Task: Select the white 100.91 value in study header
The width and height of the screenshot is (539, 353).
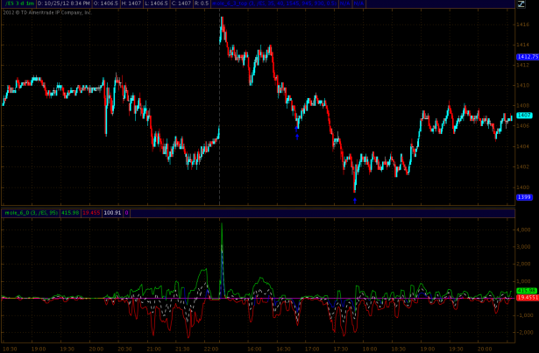Action: [x=112, y=212]
